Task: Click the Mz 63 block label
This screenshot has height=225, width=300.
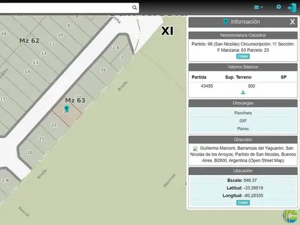Action: pyautogui.click(x=75, y=101)
